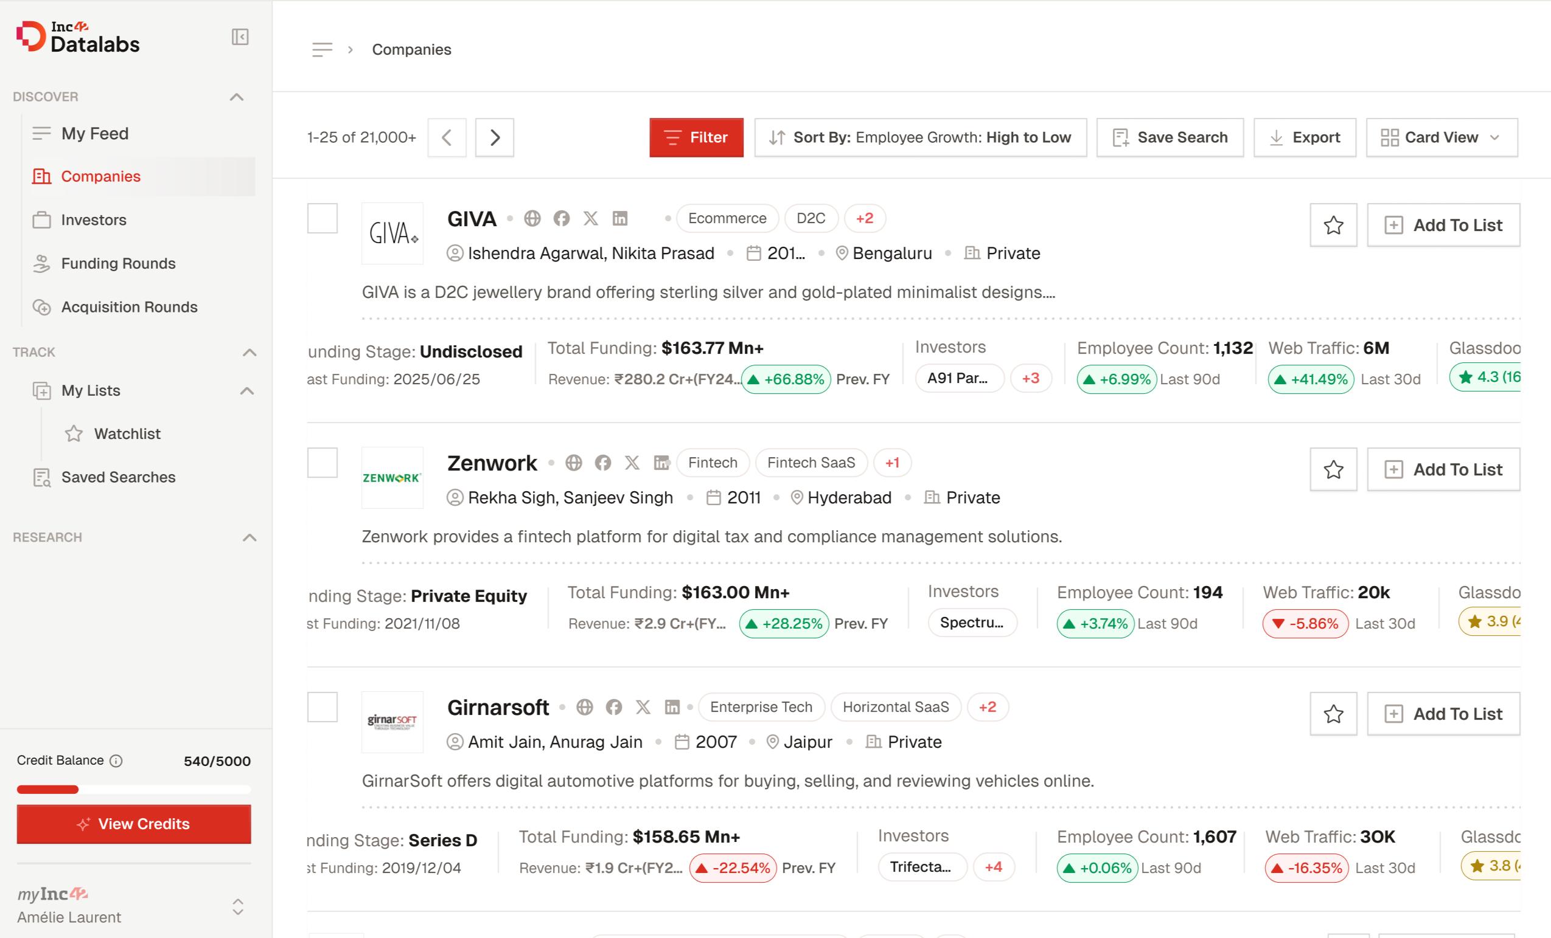Click Credit Balance info icon
The image size is (1551, 938).
pyautogui.click(x=116, y=760)
